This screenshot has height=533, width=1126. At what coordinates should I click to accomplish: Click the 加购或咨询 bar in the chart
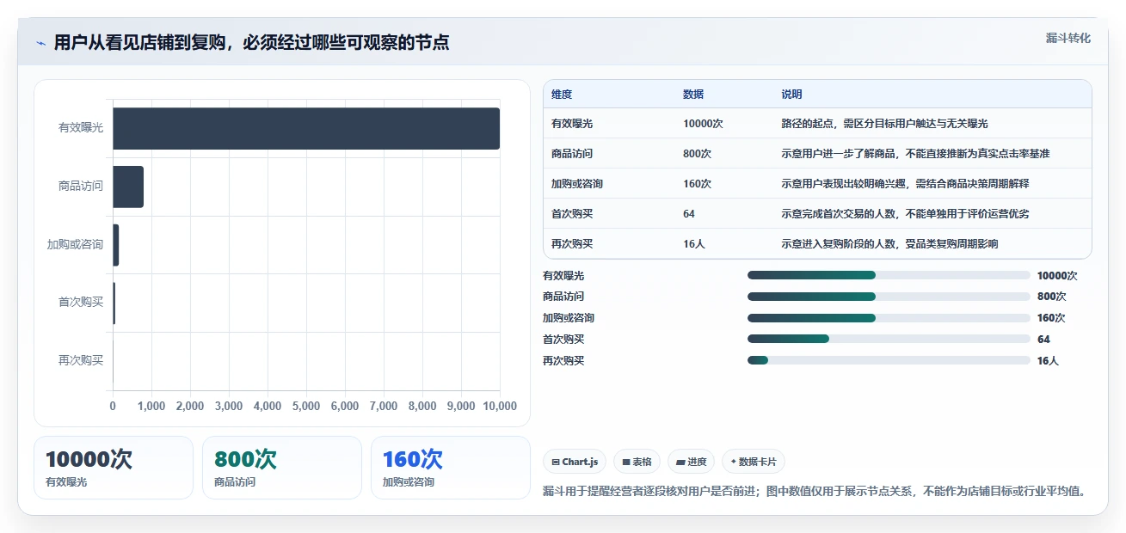point(116,244)
